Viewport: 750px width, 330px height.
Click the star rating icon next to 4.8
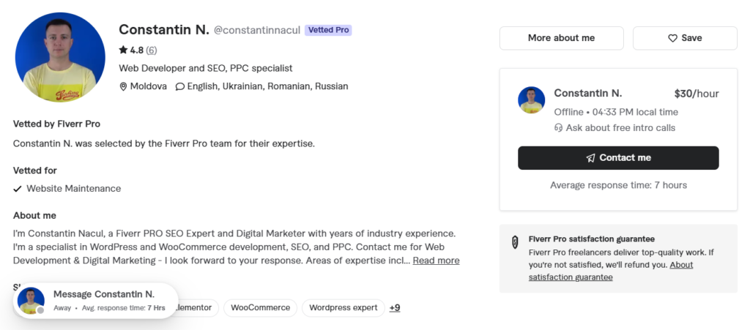(x=123, y=50)
